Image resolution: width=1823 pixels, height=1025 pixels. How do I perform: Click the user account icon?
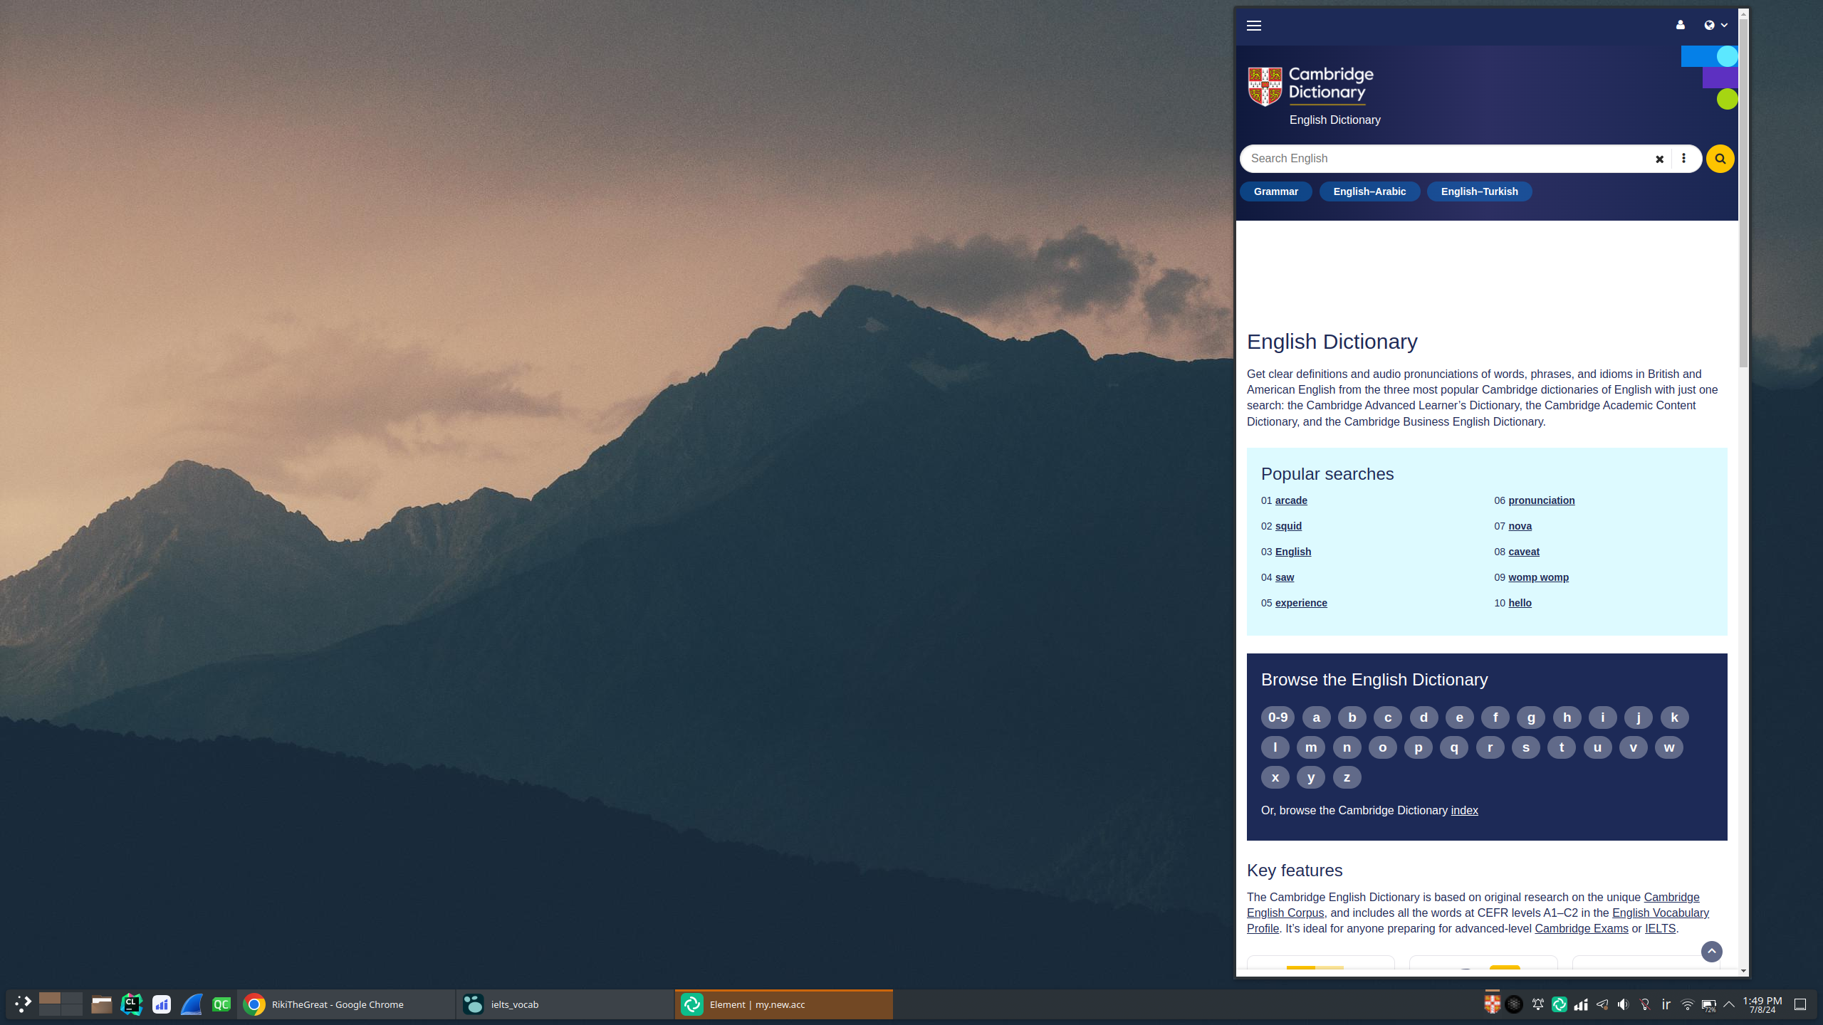[x=1681, y=25]
